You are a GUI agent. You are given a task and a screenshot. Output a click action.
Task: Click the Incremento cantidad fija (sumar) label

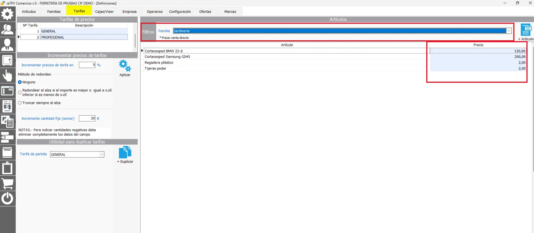(x=48, y=118)
